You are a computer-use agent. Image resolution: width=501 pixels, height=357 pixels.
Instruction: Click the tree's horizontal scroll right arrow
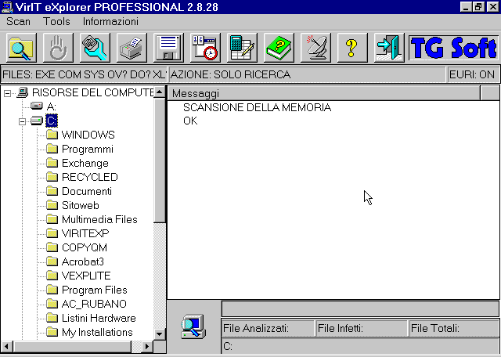[147, 347]
